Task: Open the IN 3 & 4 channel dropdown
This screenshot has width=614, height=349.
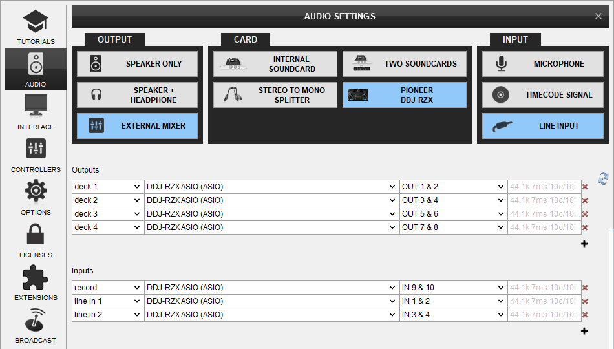Action: 454,315
